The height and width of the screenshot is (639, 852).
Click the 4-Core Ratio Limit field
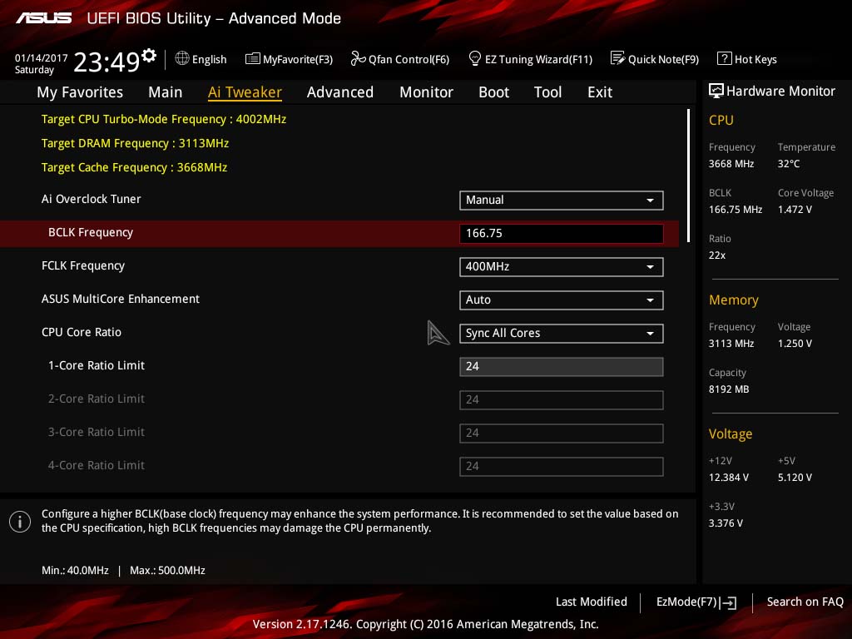click(562, 466)
